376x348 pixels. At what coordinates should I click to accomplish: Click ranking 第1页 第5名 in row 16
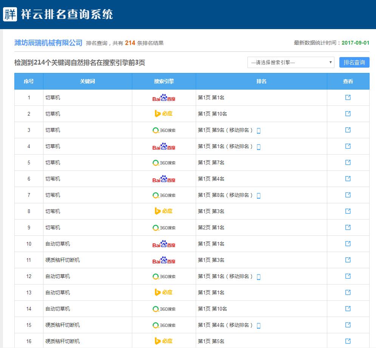point(211,341)
